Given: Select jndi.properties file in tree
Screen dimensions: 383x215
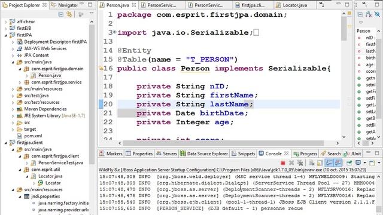Looking at the screenshot, I should click(45, 196).
